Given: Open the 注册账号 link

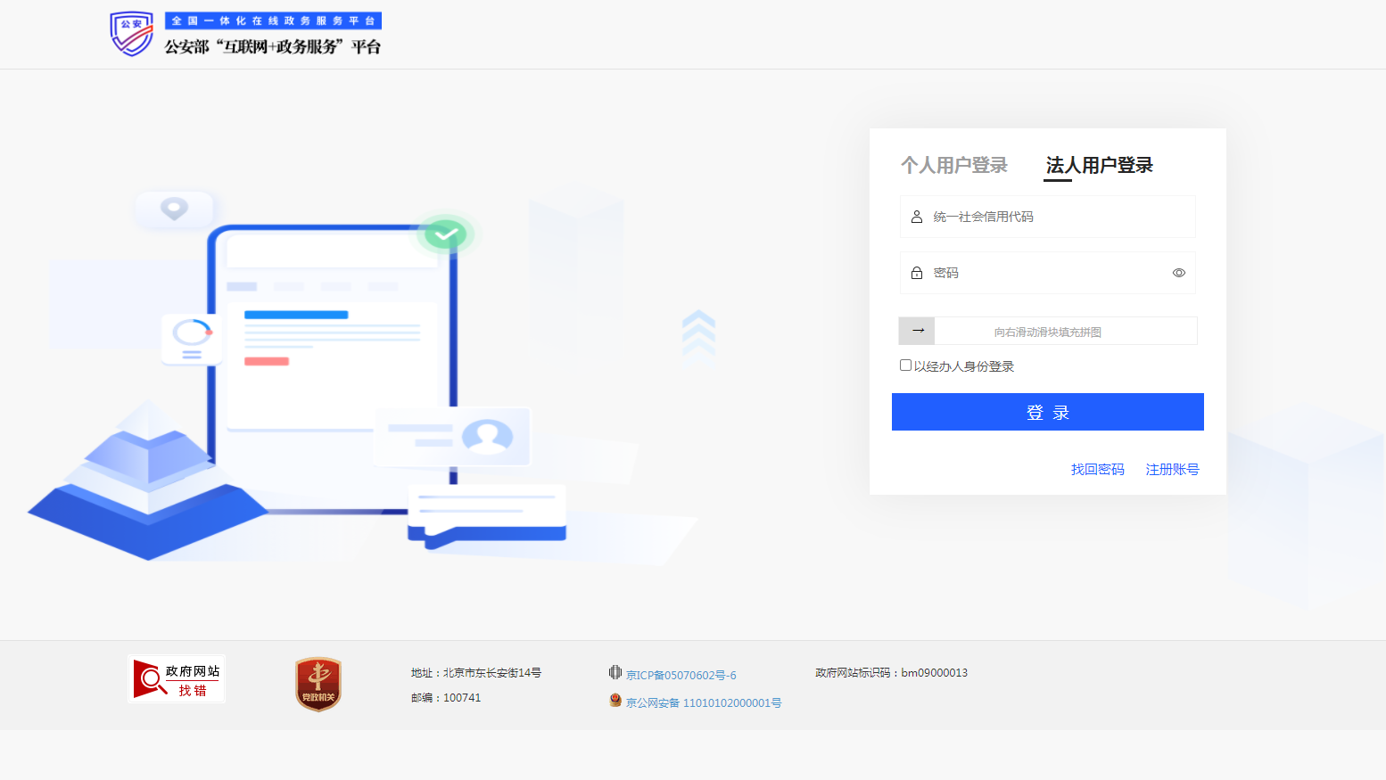Looking at the screenshot, I should (1172, 470).
